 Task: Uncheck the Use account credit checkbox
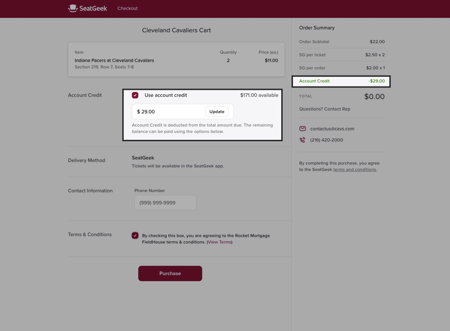coord(135,95)
